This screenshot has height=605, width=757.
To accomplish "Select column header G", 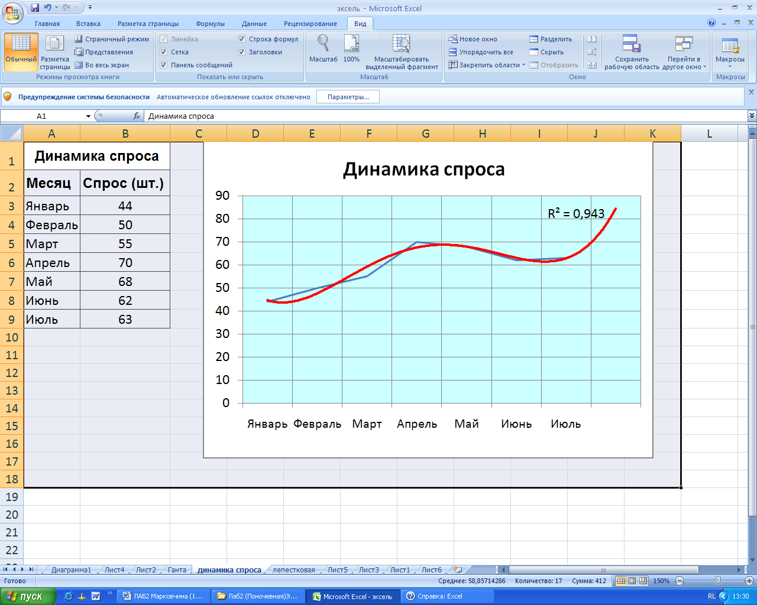I will tap(425, 134).
